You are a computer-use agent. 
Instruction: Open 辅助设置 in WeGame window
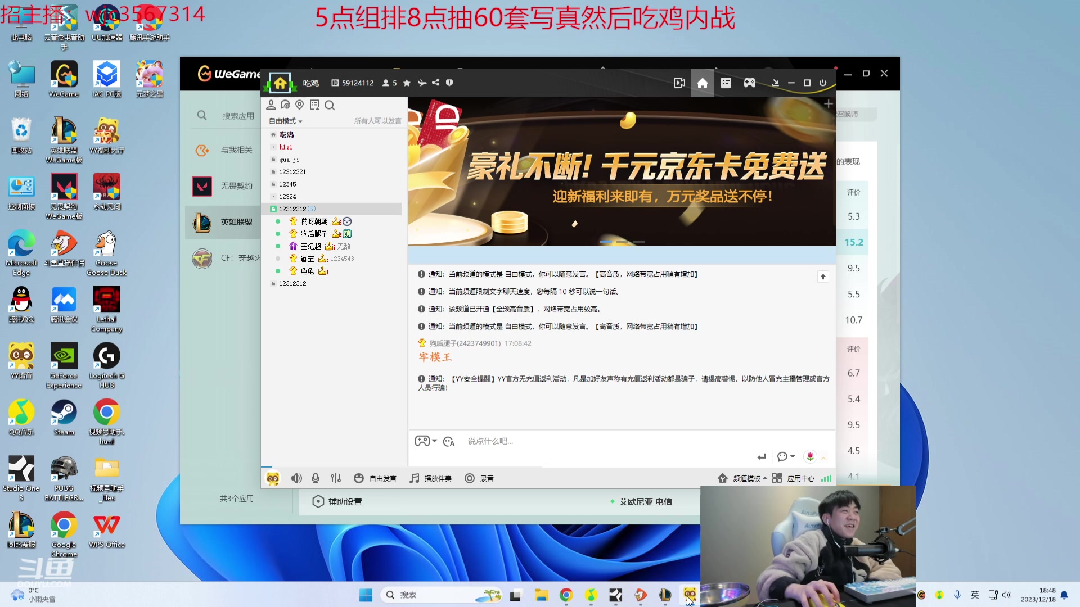point(337,501)
